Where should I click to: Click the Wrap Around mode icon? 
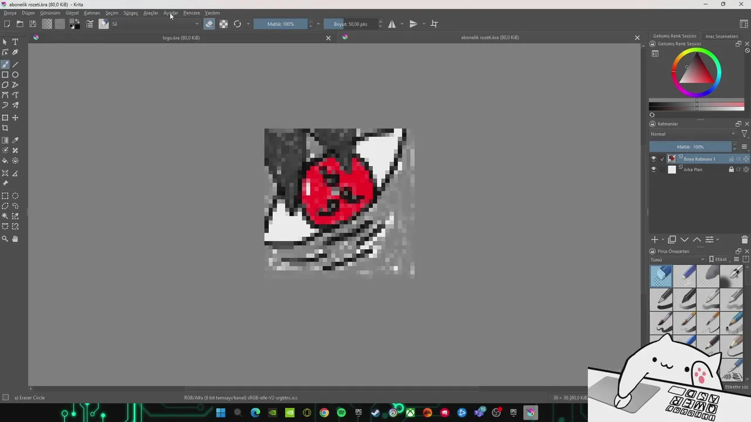tap(434, 24)
